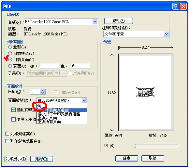The height and width of the screenshot is (168, 189).
Task: Click the 至 page number field
Action: tap(80, 66)
